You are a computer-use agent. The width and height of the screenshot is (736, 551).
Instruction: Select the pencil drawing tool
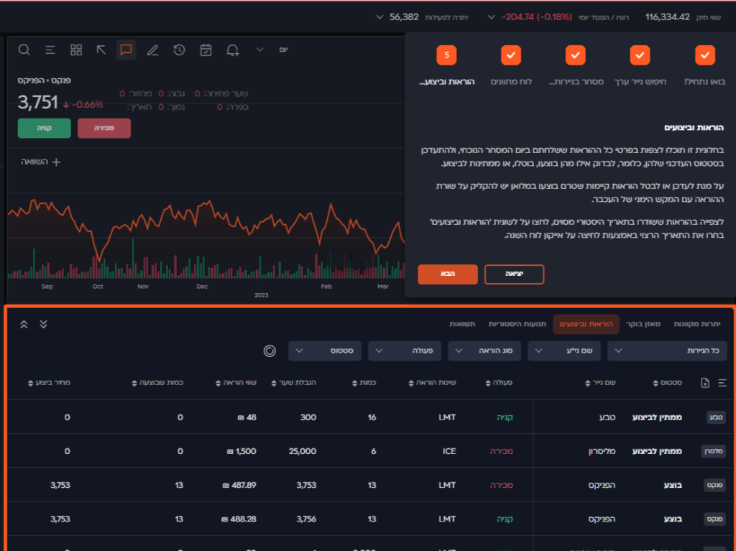152,50
